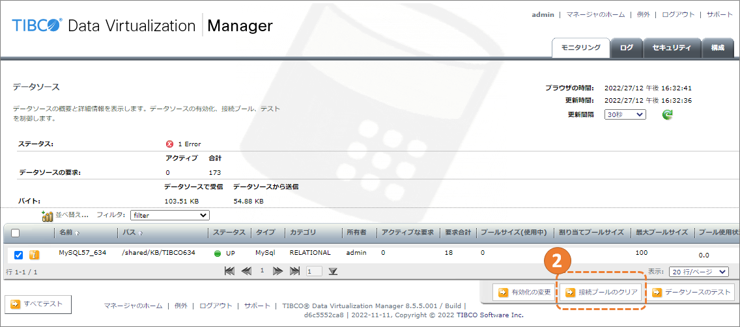Click the RELATIONAL category cell
The width and height of the screenshot is (740, 327).
[311, 252]
